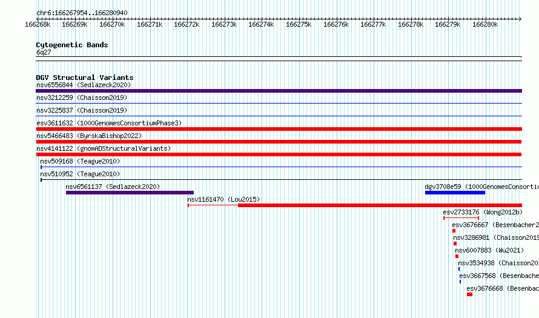The height and width of the screenshot is (318, 539).
Task: Click the 166270k ruler label
Action: click(112, 24)
